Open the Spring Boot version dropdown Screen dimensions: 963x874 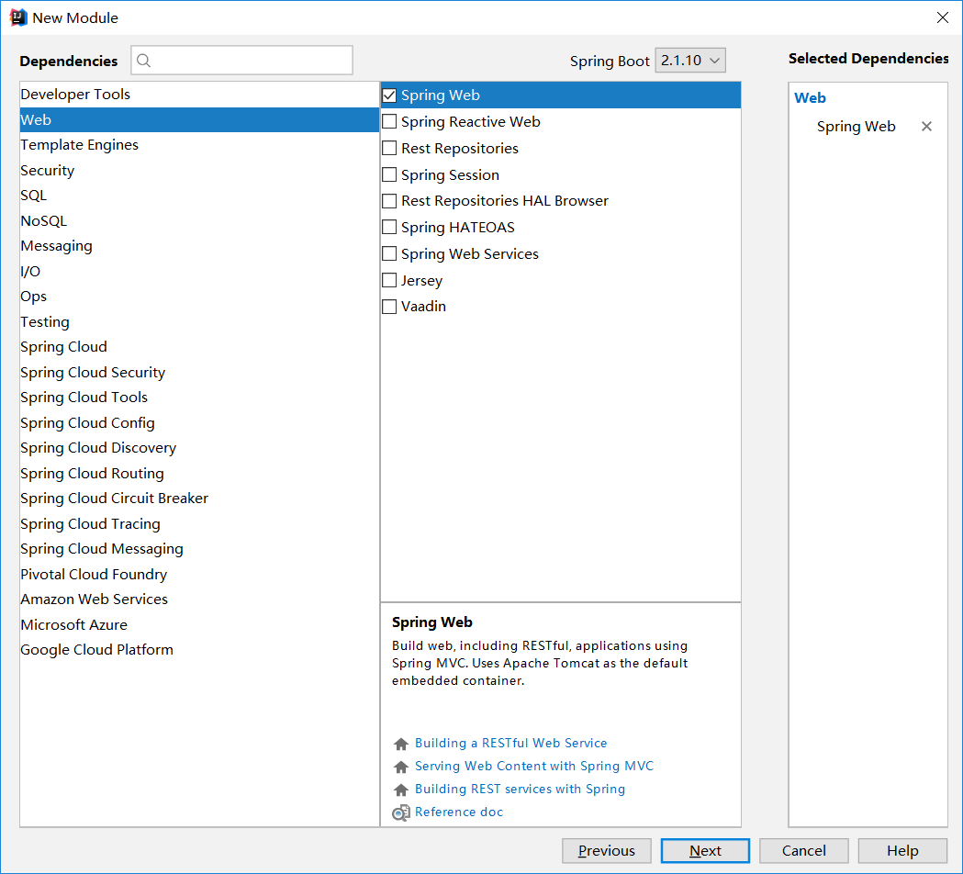point(690,61)
